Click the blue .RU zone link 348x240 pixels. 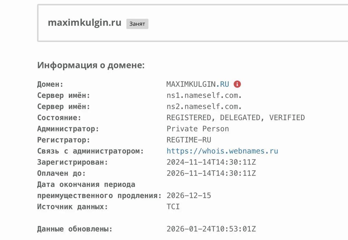coord(223,84)
